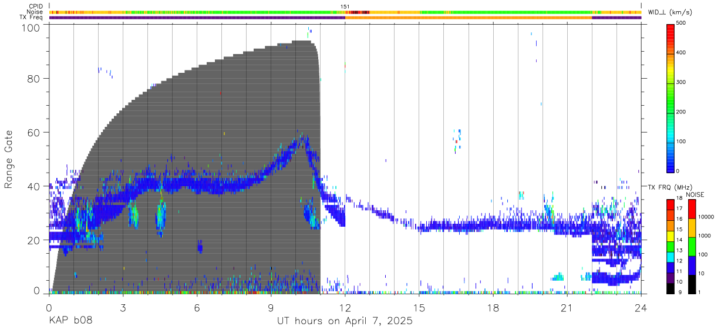Click the 500 tick on width colorbar
This screenshot has height=333, width=721.
(x=682, y=23)
